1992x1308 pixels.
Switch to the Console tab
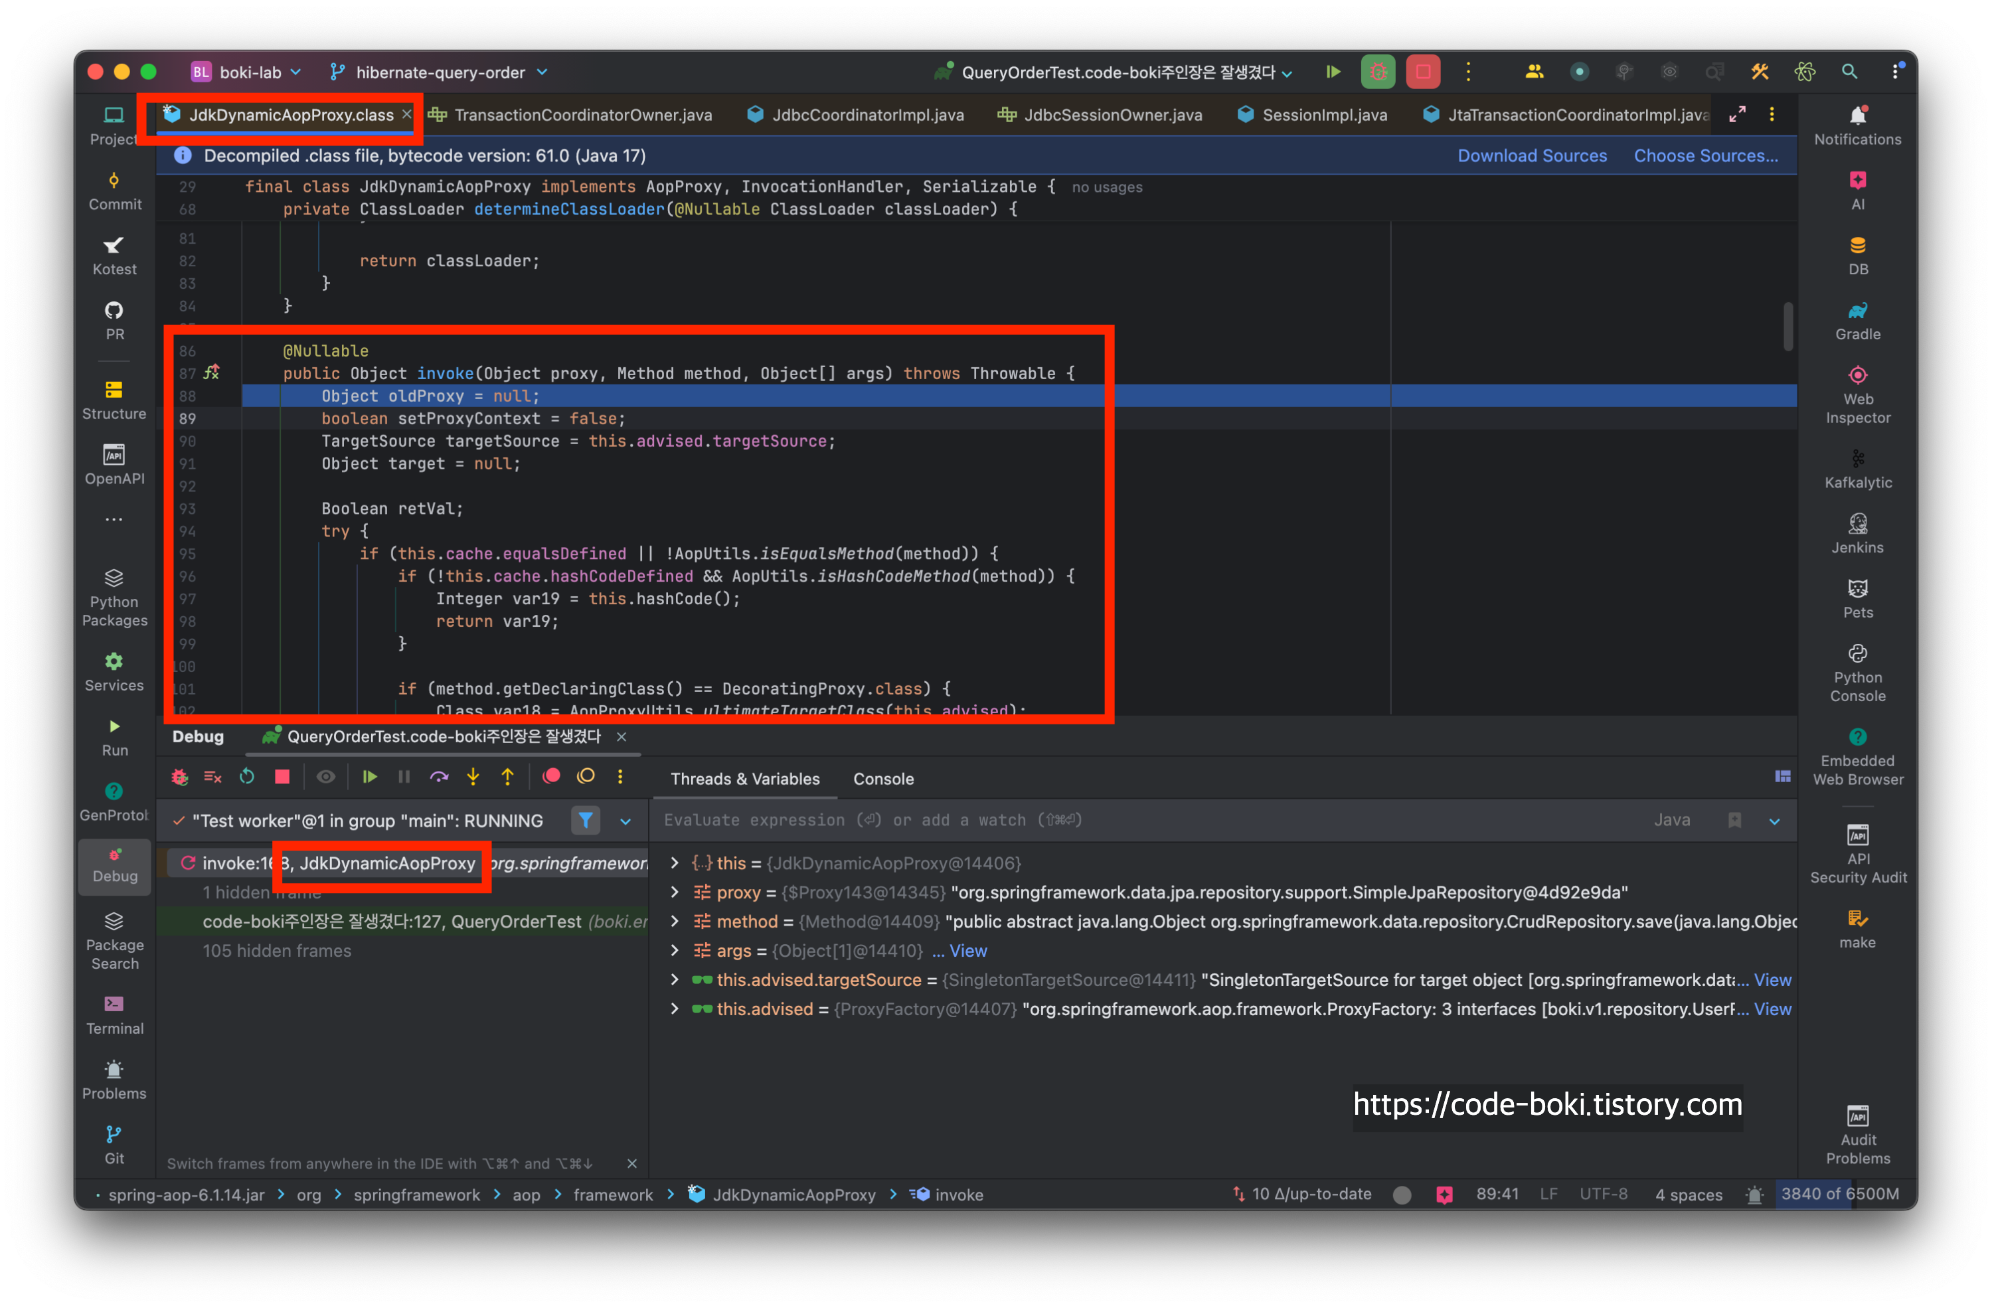883,779
